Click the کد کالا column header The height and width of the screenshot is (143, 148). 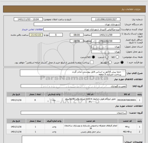point(127,94)
